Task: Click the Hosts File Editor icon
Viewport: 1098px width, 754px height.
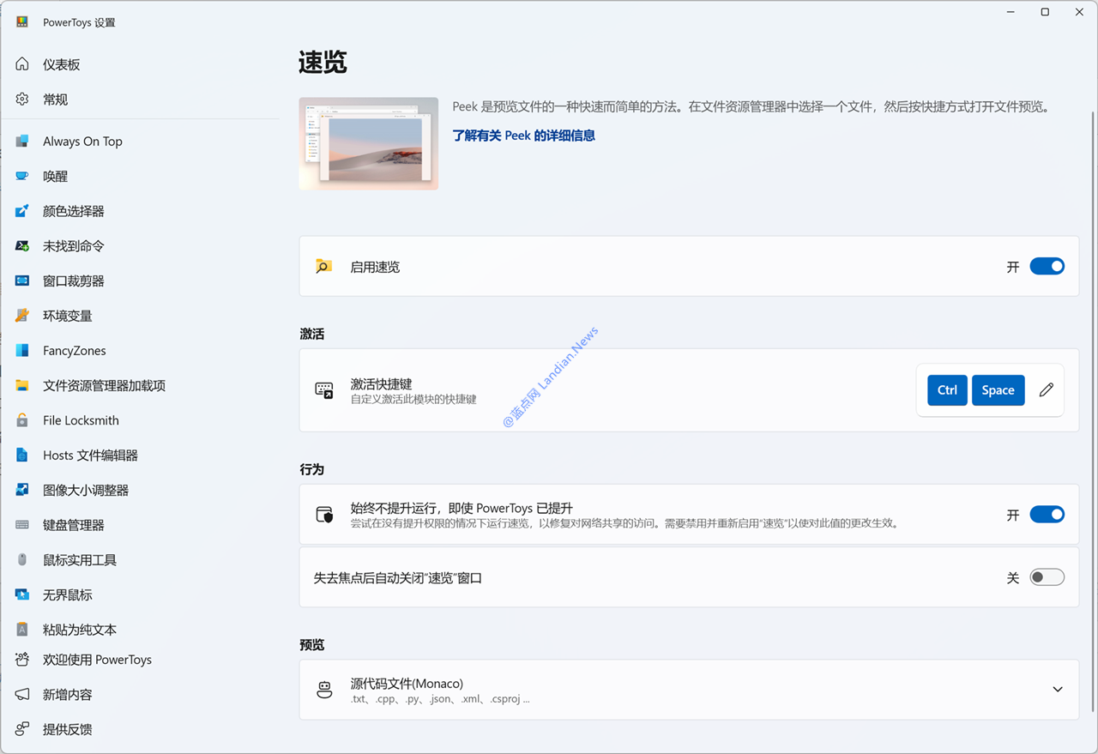Action: 22,455
